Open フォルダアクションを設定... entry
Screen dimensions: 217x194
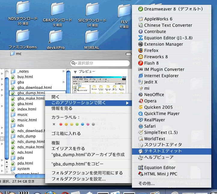(88, 179)
